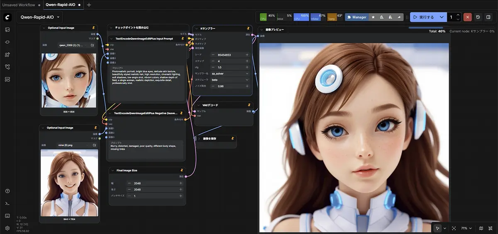498x234 pixels.
Task: Toggle pin on the 画像を保存 node
Action: [232, 138]
